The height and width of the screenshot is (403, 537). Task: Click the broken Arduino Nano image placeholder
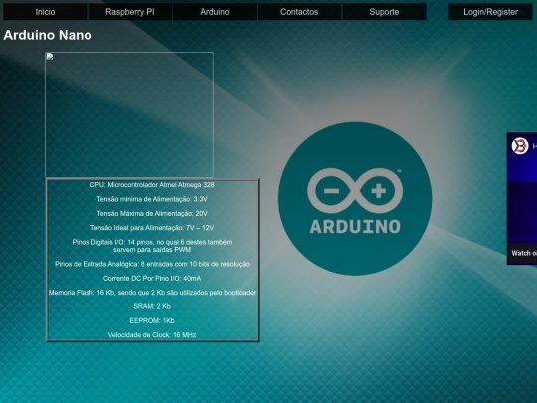129,114
